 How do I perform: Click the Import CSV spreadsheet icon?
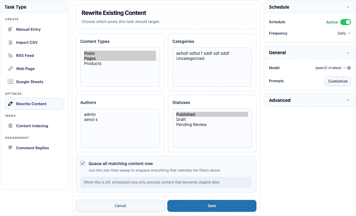10,42
